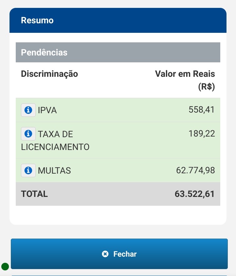Click the Discriminação column header
Screen dimensions: 236x276
click(49, 74)
